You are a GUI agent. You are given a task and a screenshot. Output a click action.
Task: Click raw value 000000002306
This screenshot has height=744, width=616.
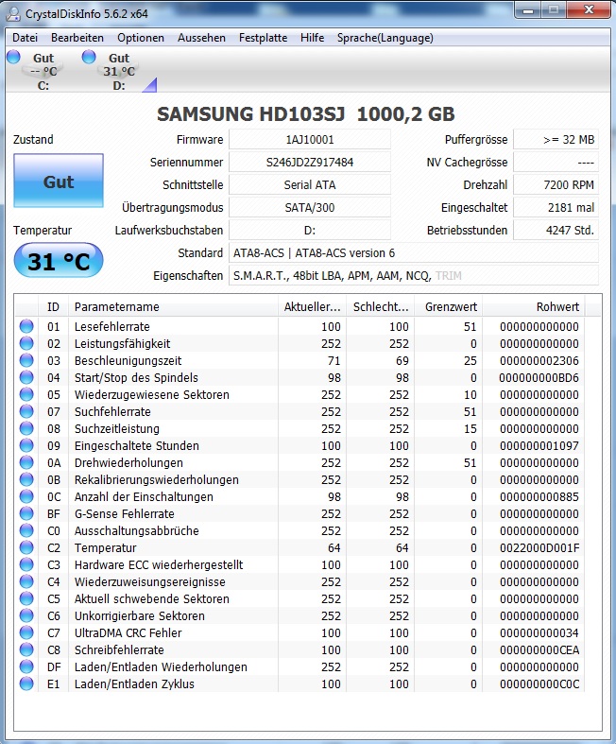539,360
